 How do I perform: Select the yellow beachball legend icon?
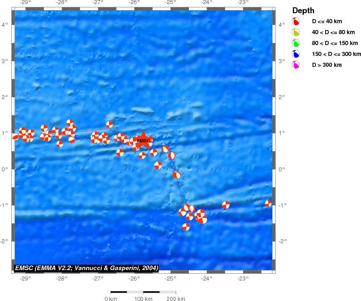click(296, 32)
